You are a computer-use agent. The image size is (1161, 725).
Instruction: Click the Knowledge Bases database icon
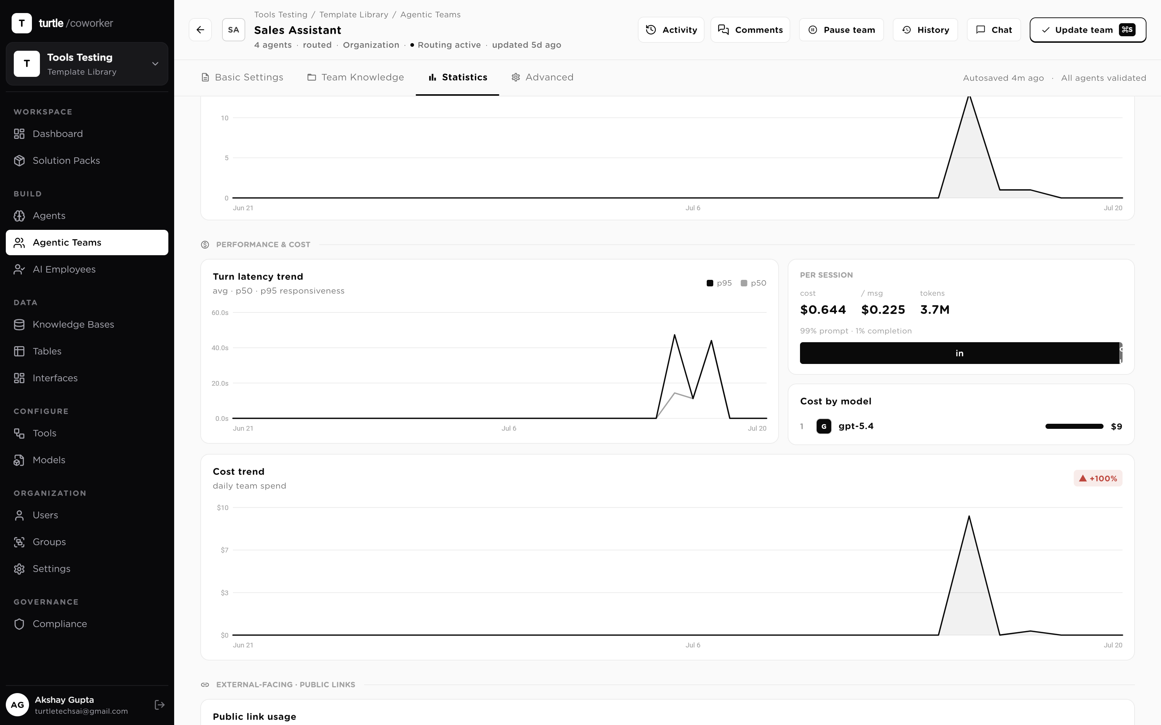click(19, 325)
